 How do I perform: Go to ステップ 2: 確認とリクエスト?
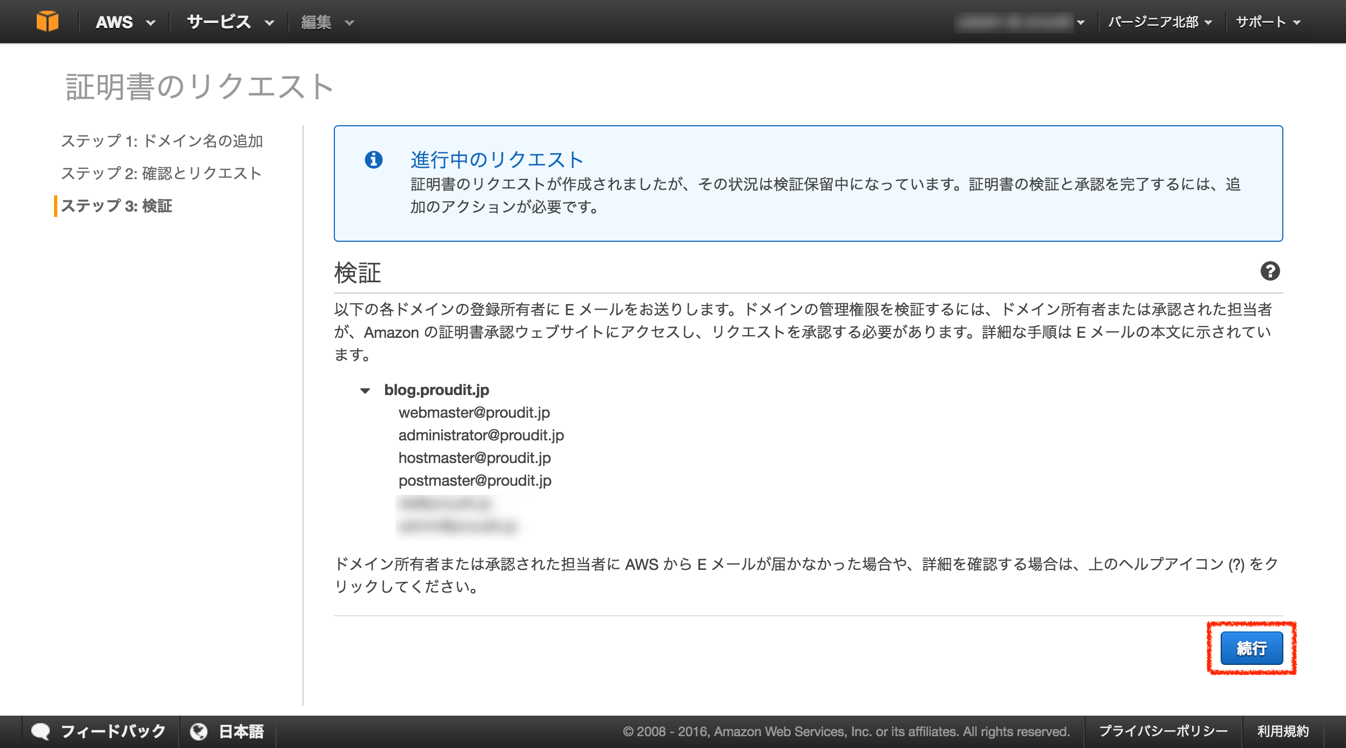161,173
